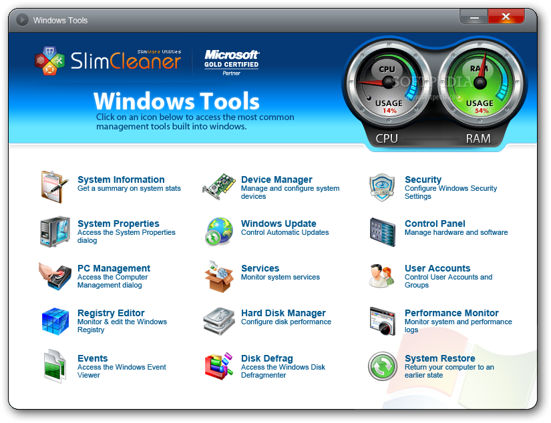This screenshot has width=551, height=423.
Task: Select the User Accounts title link
Action: click(437, 268)
